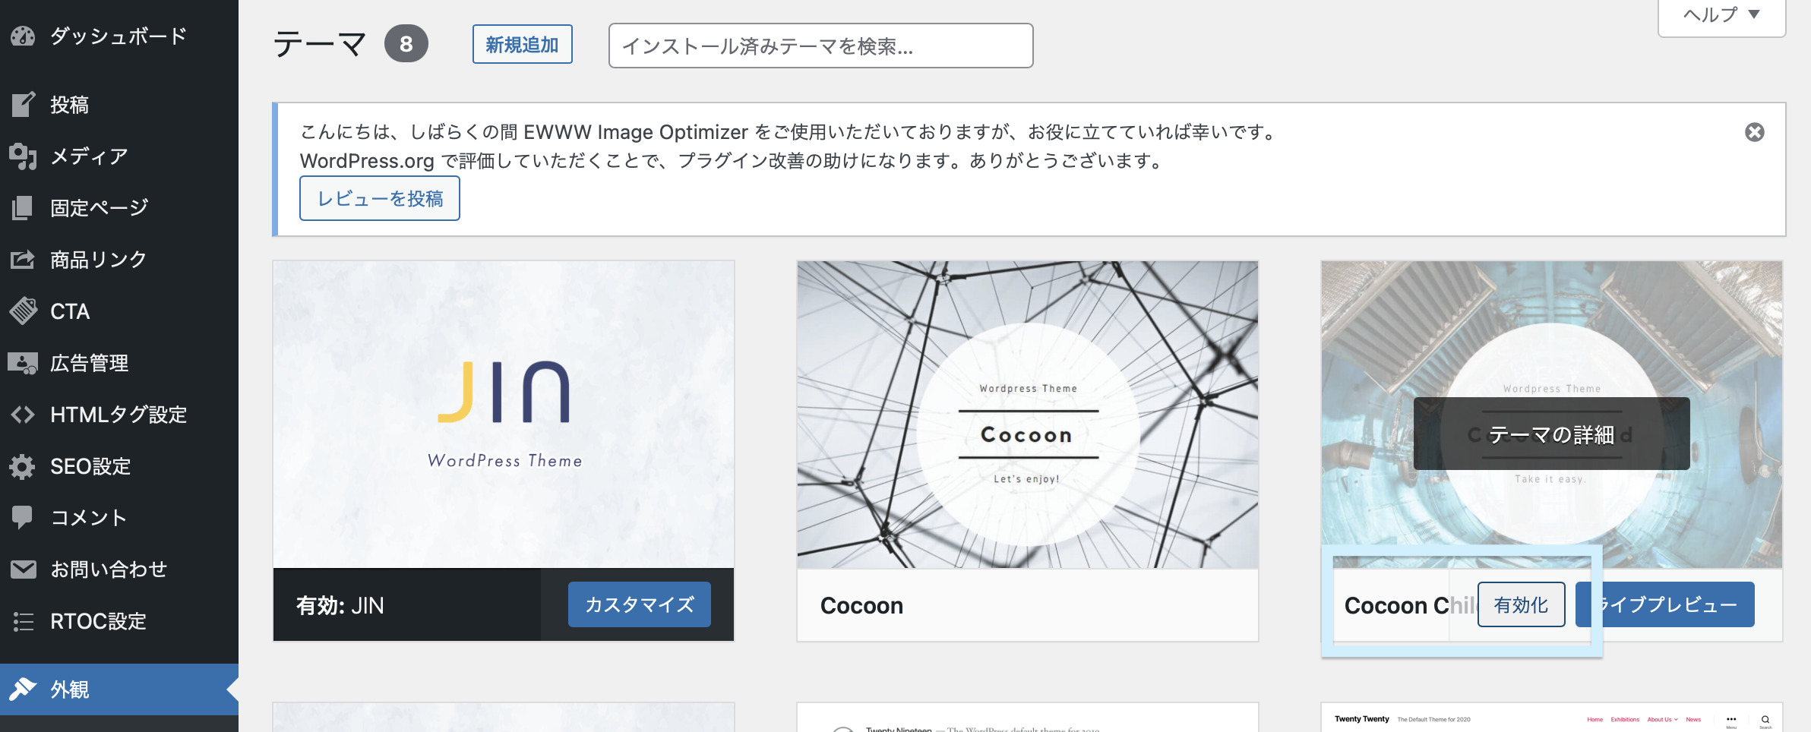Select 商品リンク menu item

pyautogui.click(x=99, y=259)
